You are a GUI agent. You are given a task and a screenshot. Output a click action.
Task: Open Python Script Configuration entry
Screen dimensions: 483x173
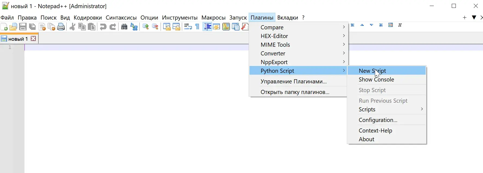387,120
